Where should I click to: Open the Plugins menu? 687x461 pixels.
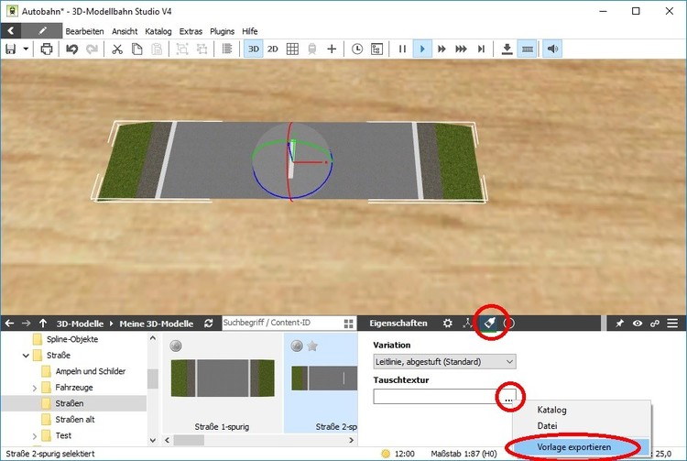[223, 31]
